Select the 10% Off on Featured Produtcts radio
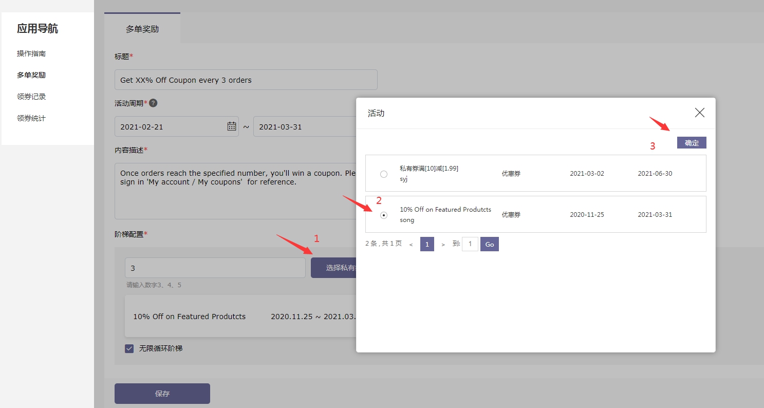 pyautogui.click(x=384, y=215)
